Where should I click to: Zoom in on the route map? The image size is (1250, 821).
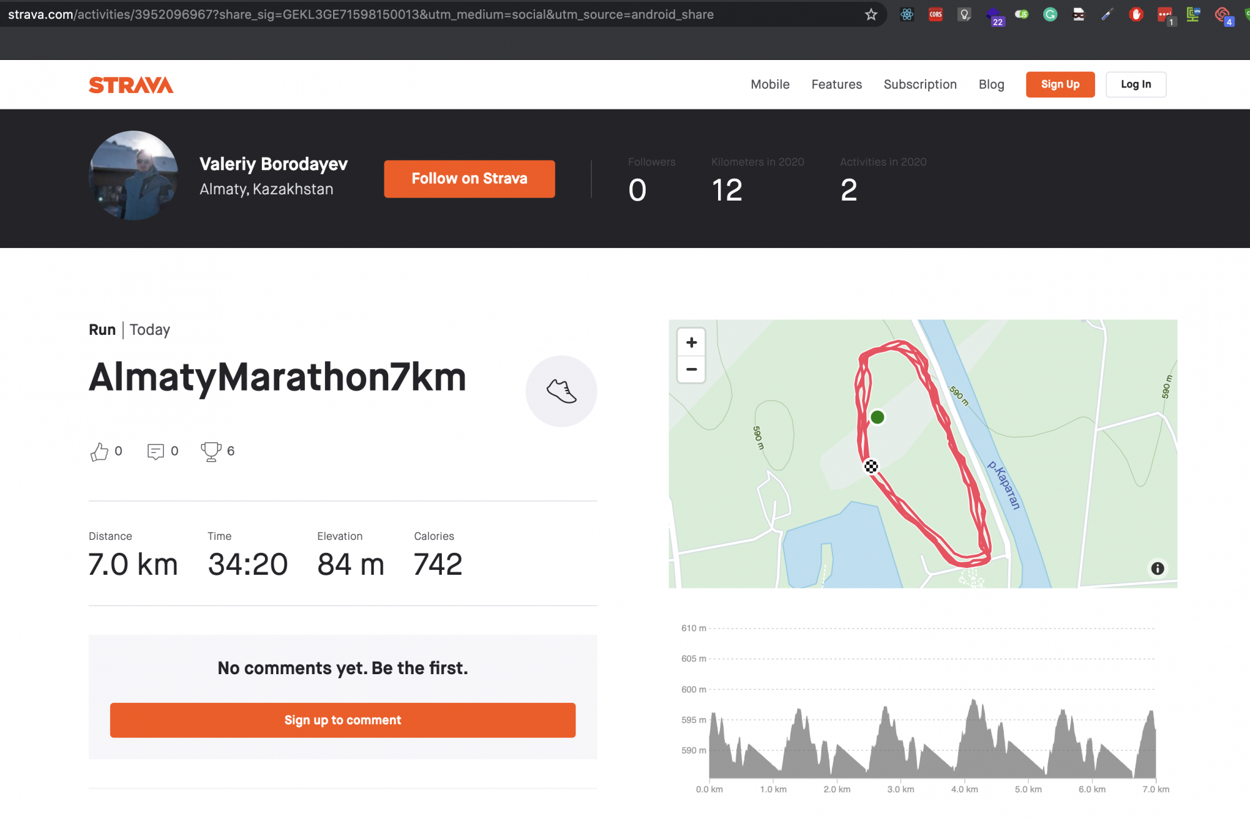(691, 342)
